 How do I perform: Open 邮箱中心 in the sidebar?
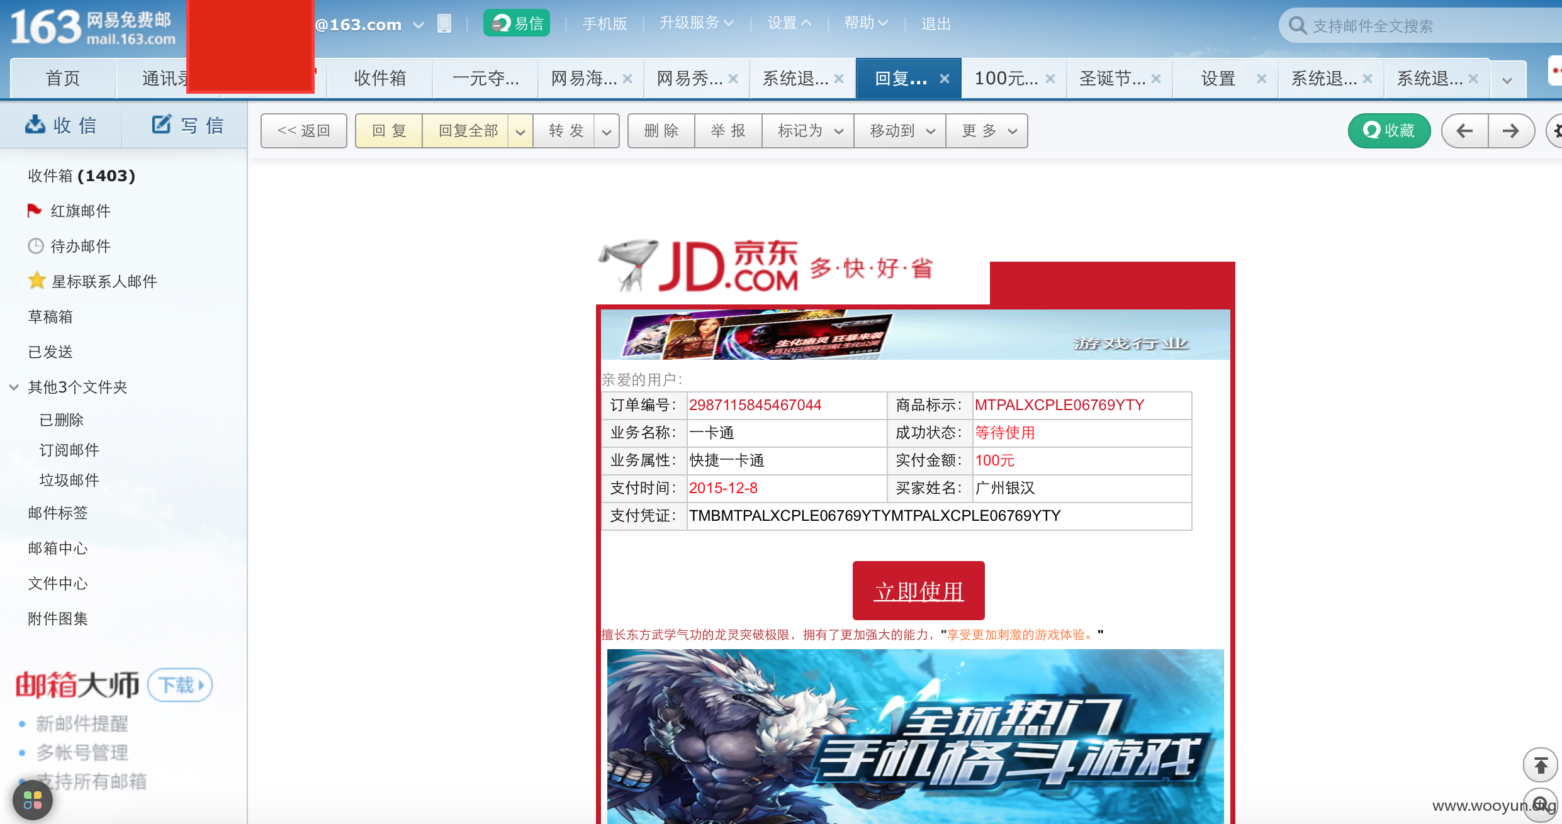tap(58, 548)
